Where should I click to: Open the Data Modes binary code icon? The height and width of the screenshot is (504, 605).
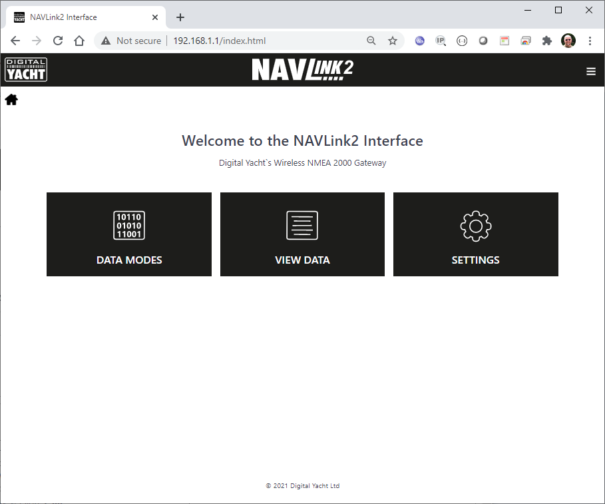coord(128,225)
